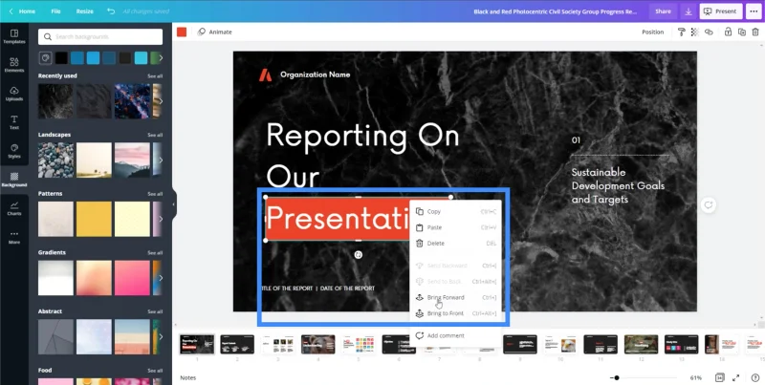Click See all for Abstract

click(155, 311)
